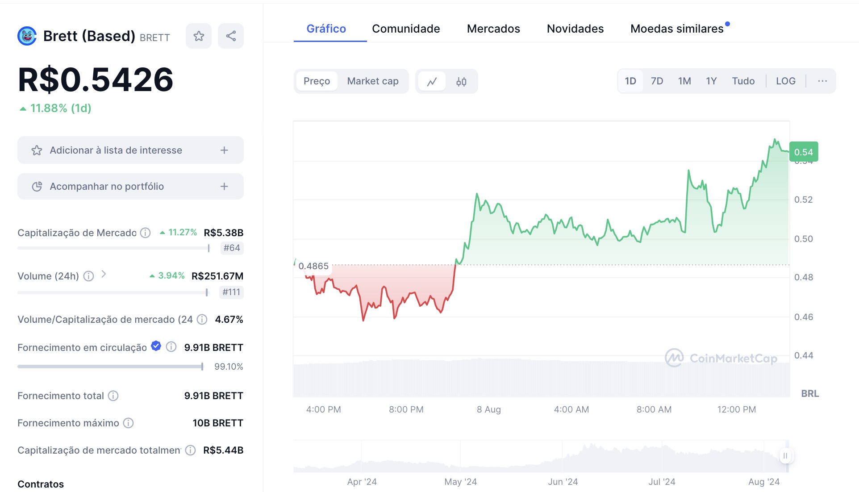Click the 11.88% (1d) change text
The height and width of the screenshot is (492, 859).
[x=61, y=108]
